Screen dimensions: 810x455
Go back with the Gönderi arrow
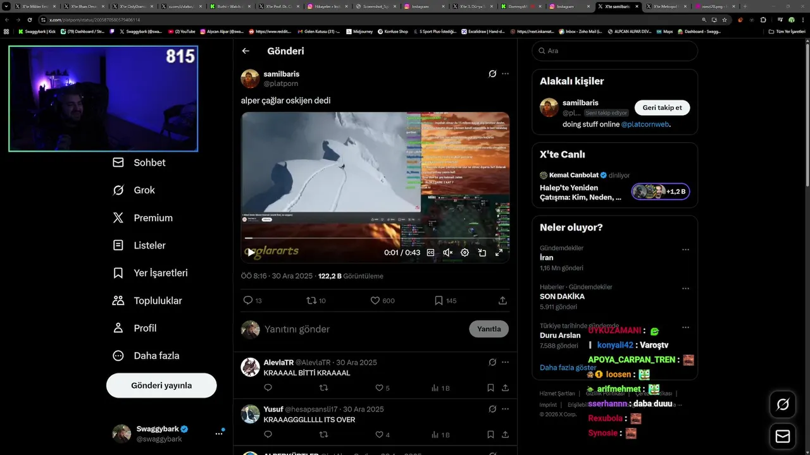click(246, 51)
